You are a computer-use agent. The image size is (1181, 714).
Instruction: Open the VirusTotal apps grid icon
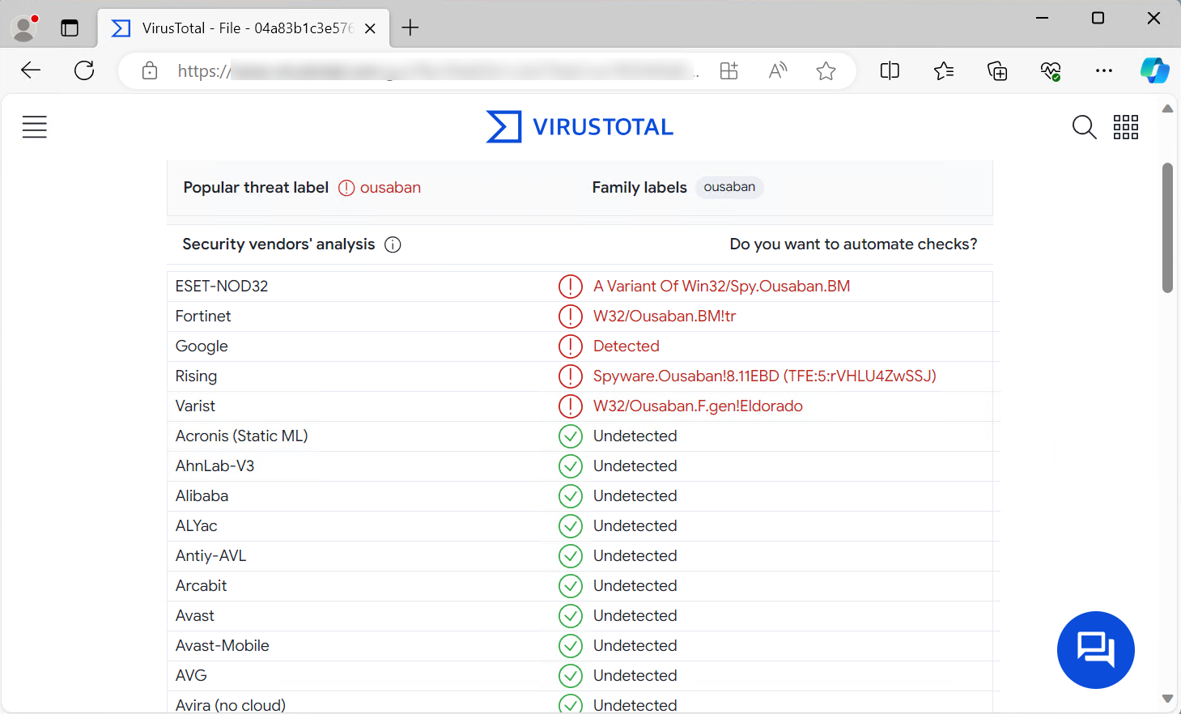coord(1125,127)
